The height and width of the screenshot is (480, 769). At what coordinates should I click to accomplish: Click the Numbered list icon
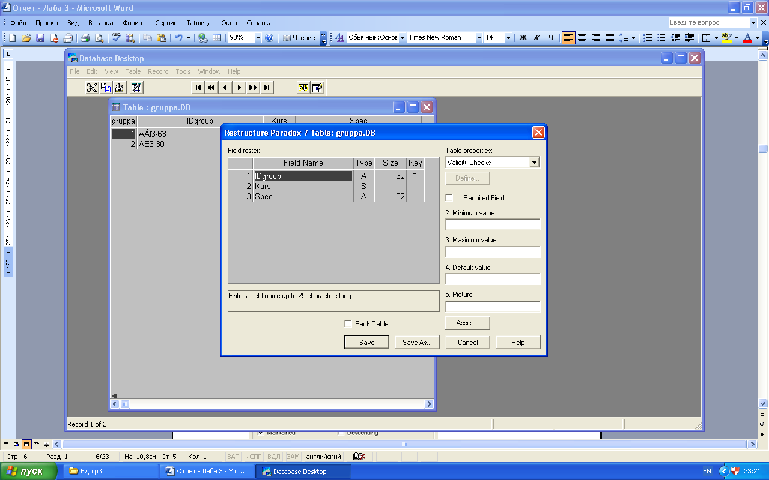click(648, 38)
